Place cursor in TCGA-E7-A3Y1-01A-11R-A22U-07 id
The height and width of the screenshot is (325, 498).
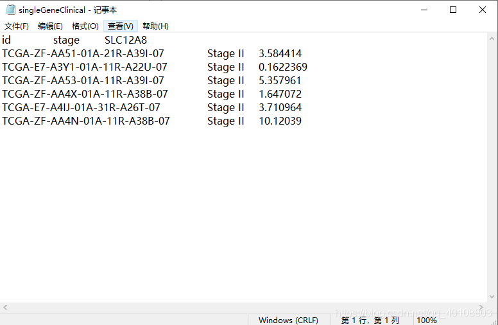point(85,67)
